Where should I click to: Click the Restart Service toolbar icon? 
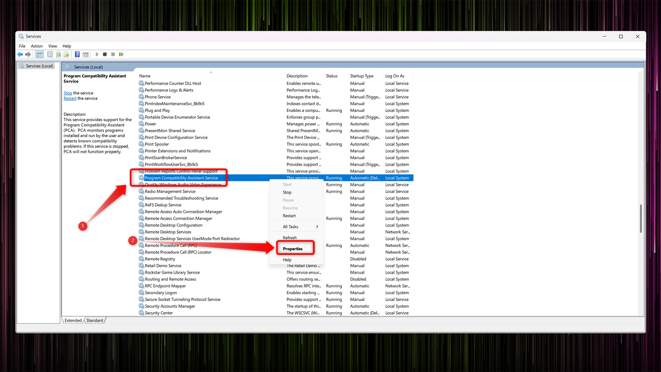[121, 54]
